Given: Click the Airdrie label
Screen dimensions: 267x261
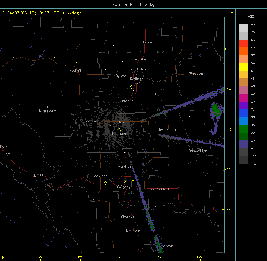Looking at the screenshot, I should (125, 166).
